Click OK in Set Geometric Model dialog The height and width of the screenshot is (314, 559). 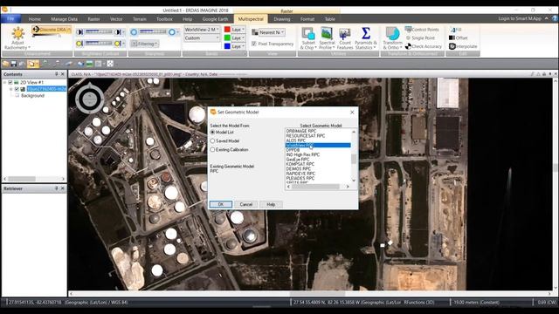(x=221, y=204)
